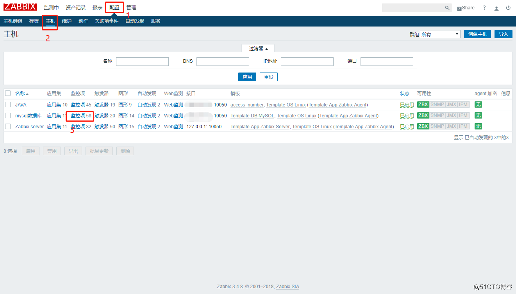Sort hosts by 状态 column
Viewport: 516px width, 294px height.
pyautogui.click(x=405, y=94)
